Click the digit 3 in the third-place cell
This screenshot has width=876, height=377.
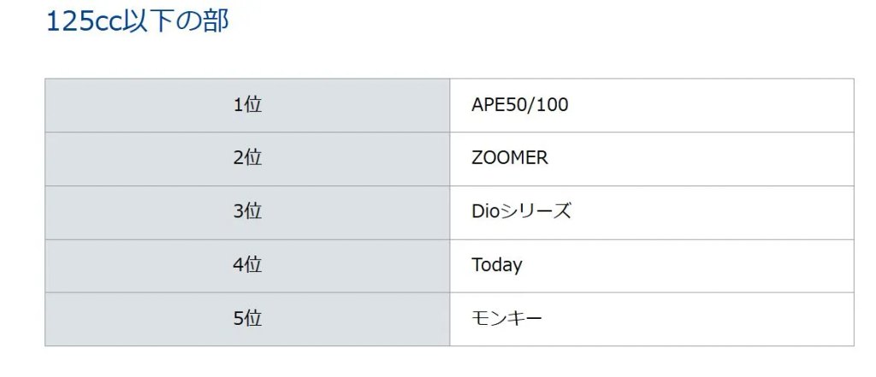point(238,212)
